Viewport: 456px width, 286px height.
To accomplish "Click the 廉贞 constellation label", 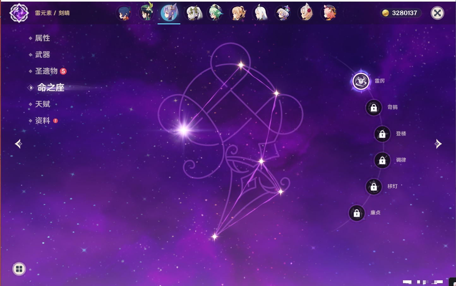I will 375,213.
